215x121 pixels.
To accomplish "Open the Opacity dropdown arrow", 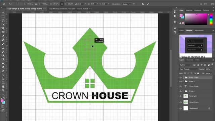I will (211, 69).
